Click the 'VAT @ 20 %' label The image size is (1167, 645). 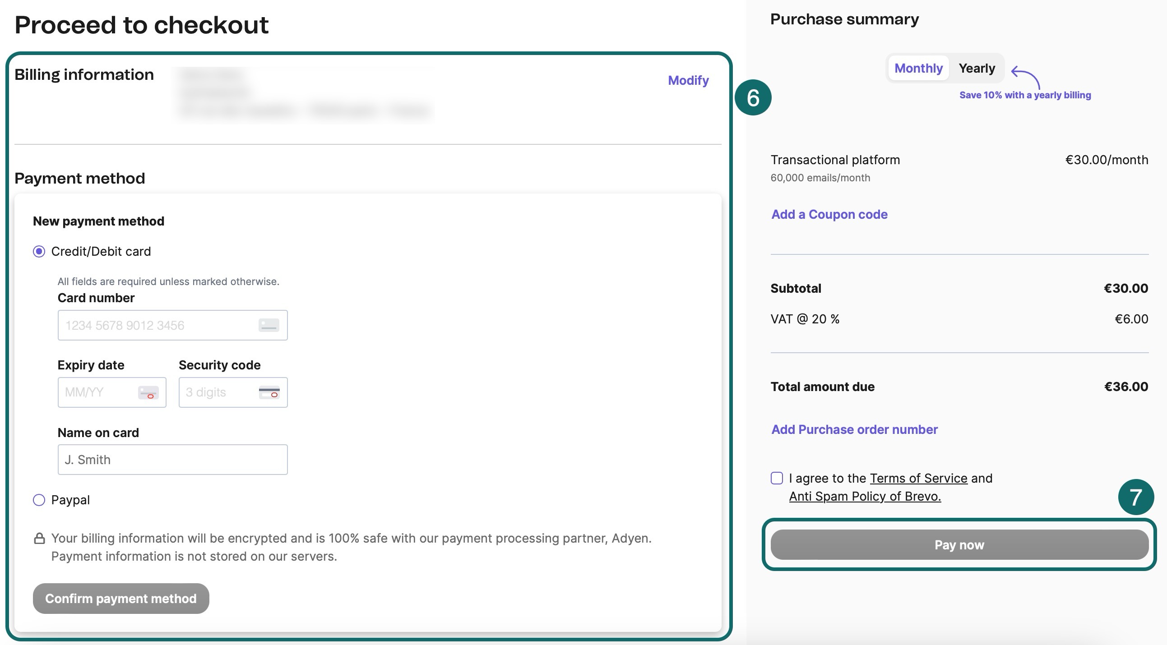click(x=805, y=319)
